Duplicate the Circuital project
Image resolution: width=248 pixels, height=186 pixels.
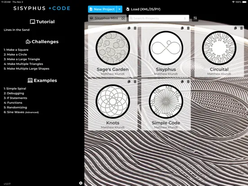pyautogui.click(x=235, y=28)
